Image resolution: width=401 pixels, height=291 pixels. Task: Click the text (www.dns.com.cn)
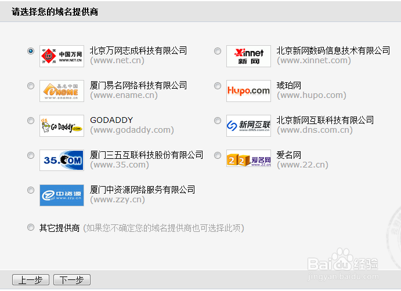pyautogui.click(x=315, y=130)
